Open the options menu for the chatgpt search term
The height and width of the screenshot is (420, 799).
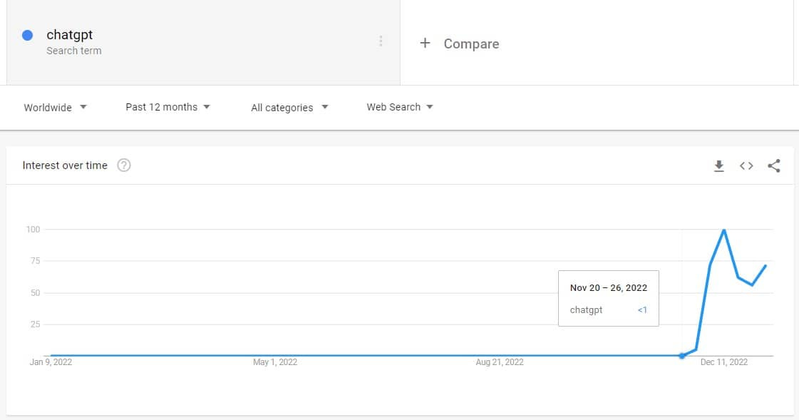pos(381,41)
